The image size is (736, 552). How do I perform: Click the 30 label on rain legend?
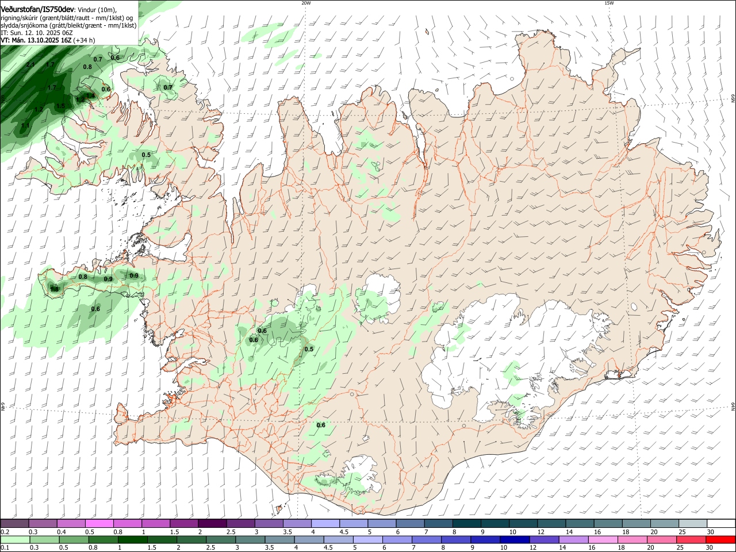point(710,548)
